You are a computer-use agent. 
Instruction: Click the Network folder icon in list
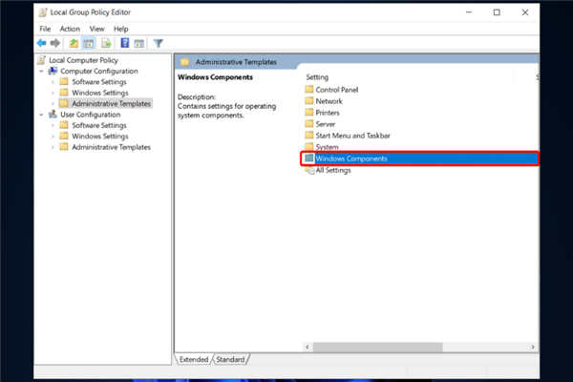309,101
